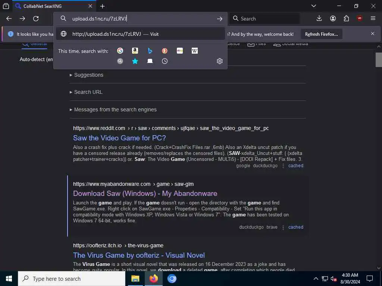
Task: Search this time with Bing
Action: point(150,51)
